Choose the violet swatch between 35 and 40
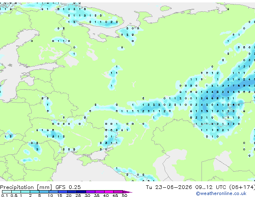This screenshot has width=255, height=197. tap(99, 192)
